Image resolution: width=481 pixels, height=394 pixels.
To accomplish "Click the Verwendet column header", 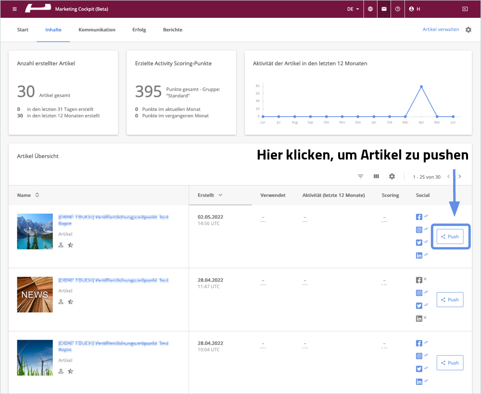I will click(273, 195).
